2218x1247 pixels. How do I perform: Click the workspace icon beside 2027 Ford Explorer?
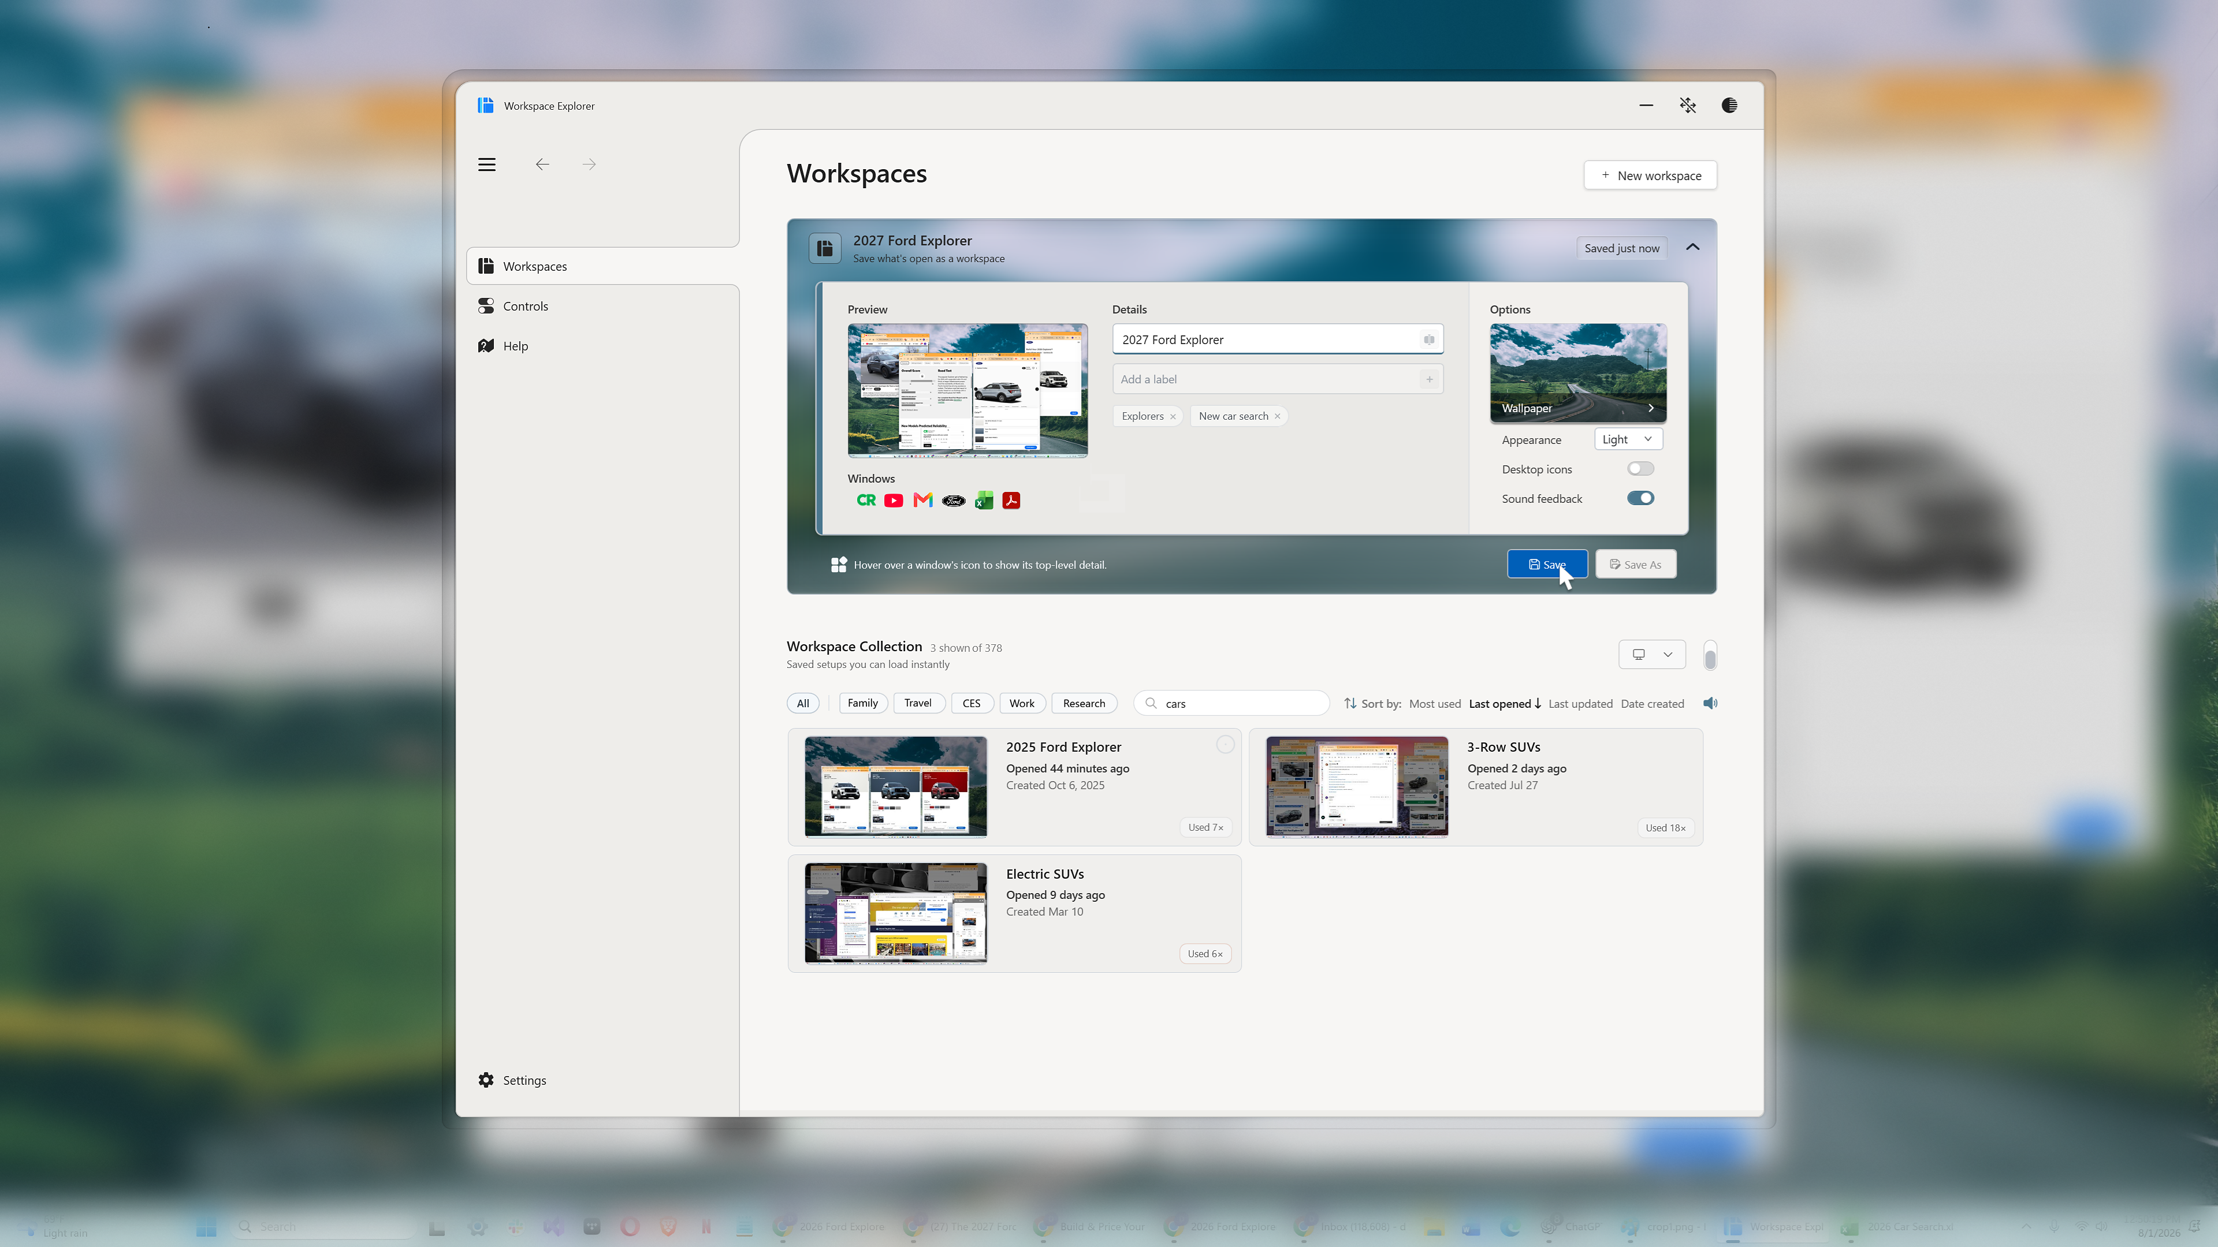pos(825,248)
